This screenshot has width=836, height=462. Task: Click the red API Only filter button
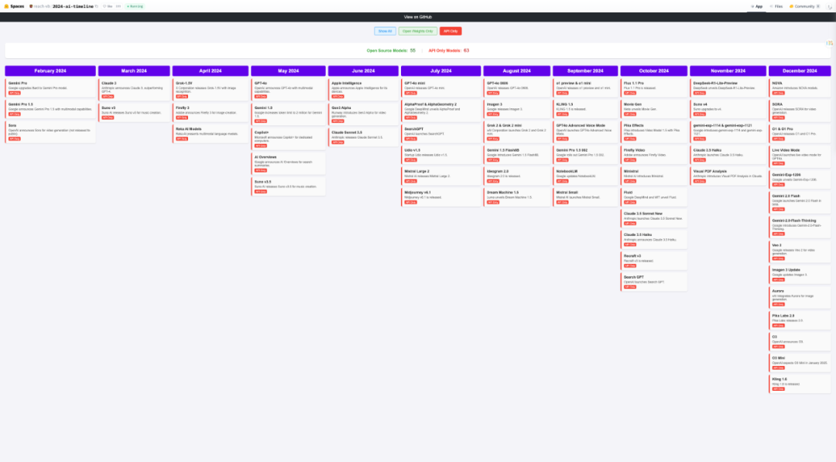(x=451, y=31)
